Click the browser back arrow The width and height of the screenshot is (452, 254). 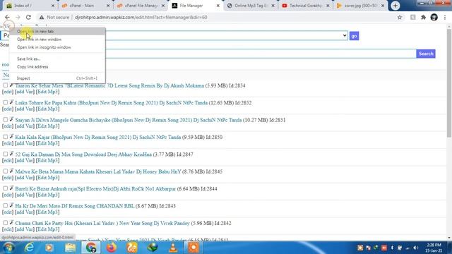(7, 17)
